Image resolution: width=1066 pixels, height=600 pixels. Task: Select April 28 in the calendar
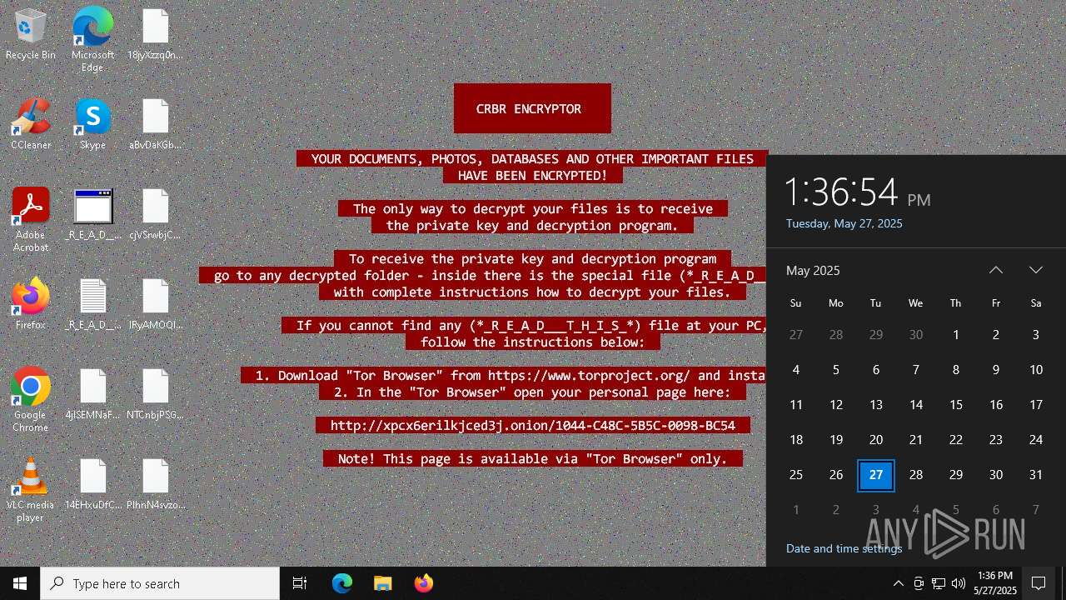click(x=836, y=335)
